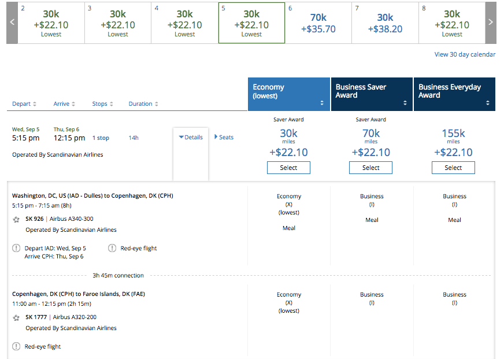Screen dimensions: 504x359
Task: Select the 30k miles Economy fare
Action: pyautogui.click(x=288, y=168)
